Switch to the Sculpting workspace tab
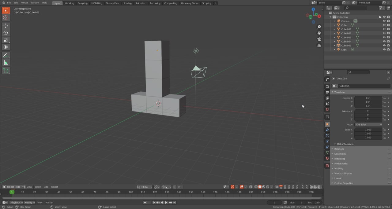The image size is (392, 209). (82, 3)
